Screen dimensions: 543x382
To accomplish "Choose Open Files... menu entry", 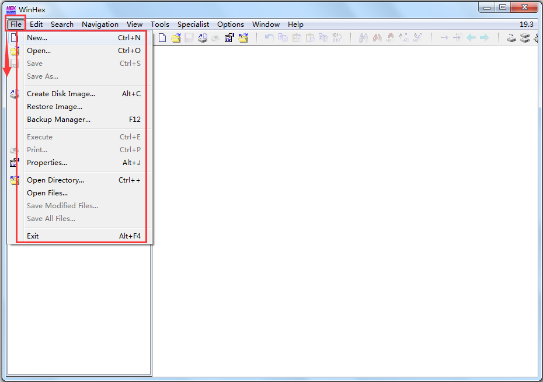I will point(79,193).
